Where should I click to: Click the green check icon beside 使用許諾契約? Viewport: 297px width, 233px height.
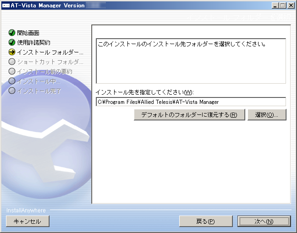[x=12, y=42]
